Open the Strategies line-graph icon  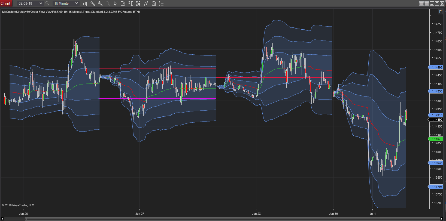pos(146,4)
